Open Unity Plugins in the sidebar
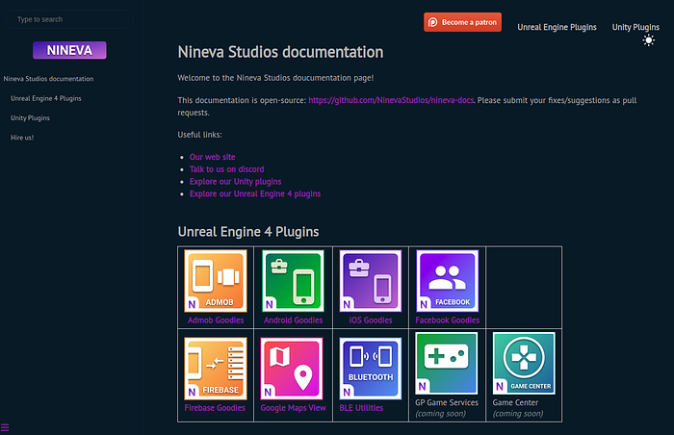Image resolution: width=674 pixels, height=435 pixels. pyautogui.click(x=30, y=117)
